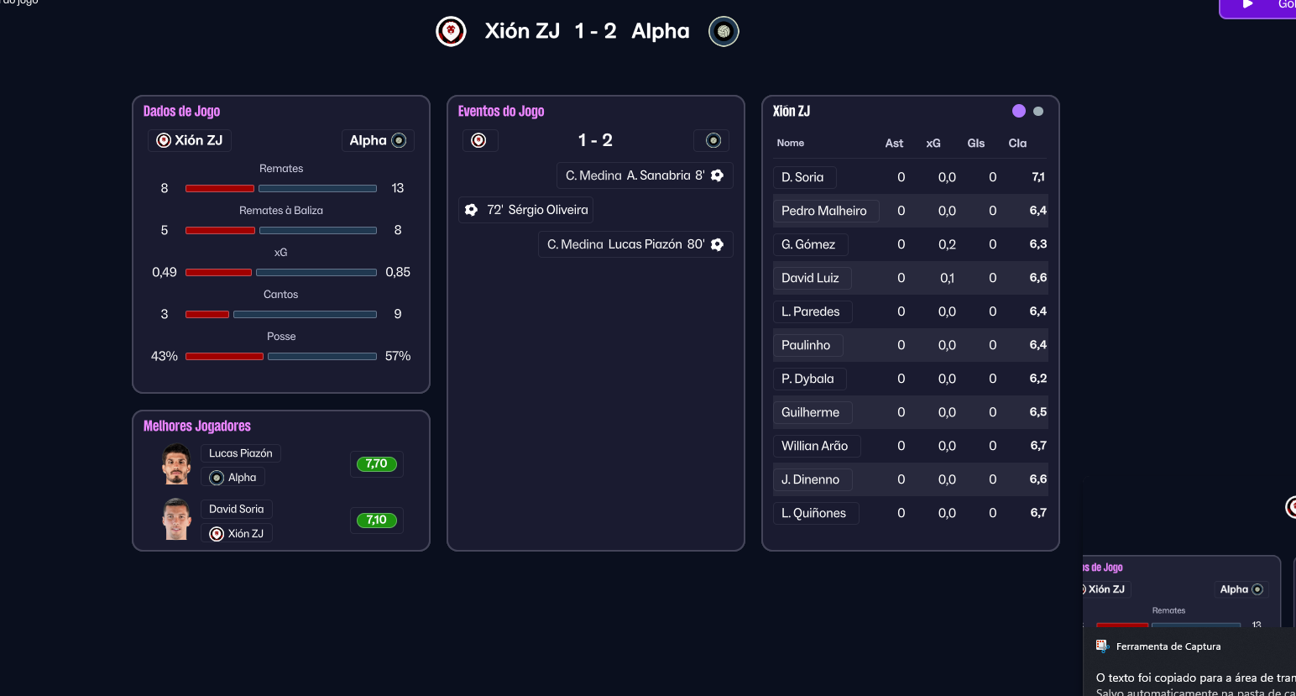This screenshot has height=696, width=1296.
Task: Select the purple team toggle dot
Action: (x=1019, y=111)
